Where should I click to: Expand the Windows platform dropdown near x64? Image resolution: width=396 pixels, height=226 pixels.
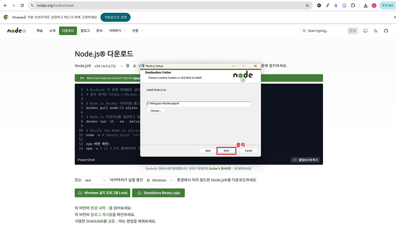160,180
